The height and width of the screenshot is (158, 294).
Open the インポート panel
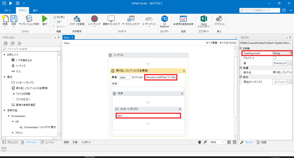(x=86, y=142)
